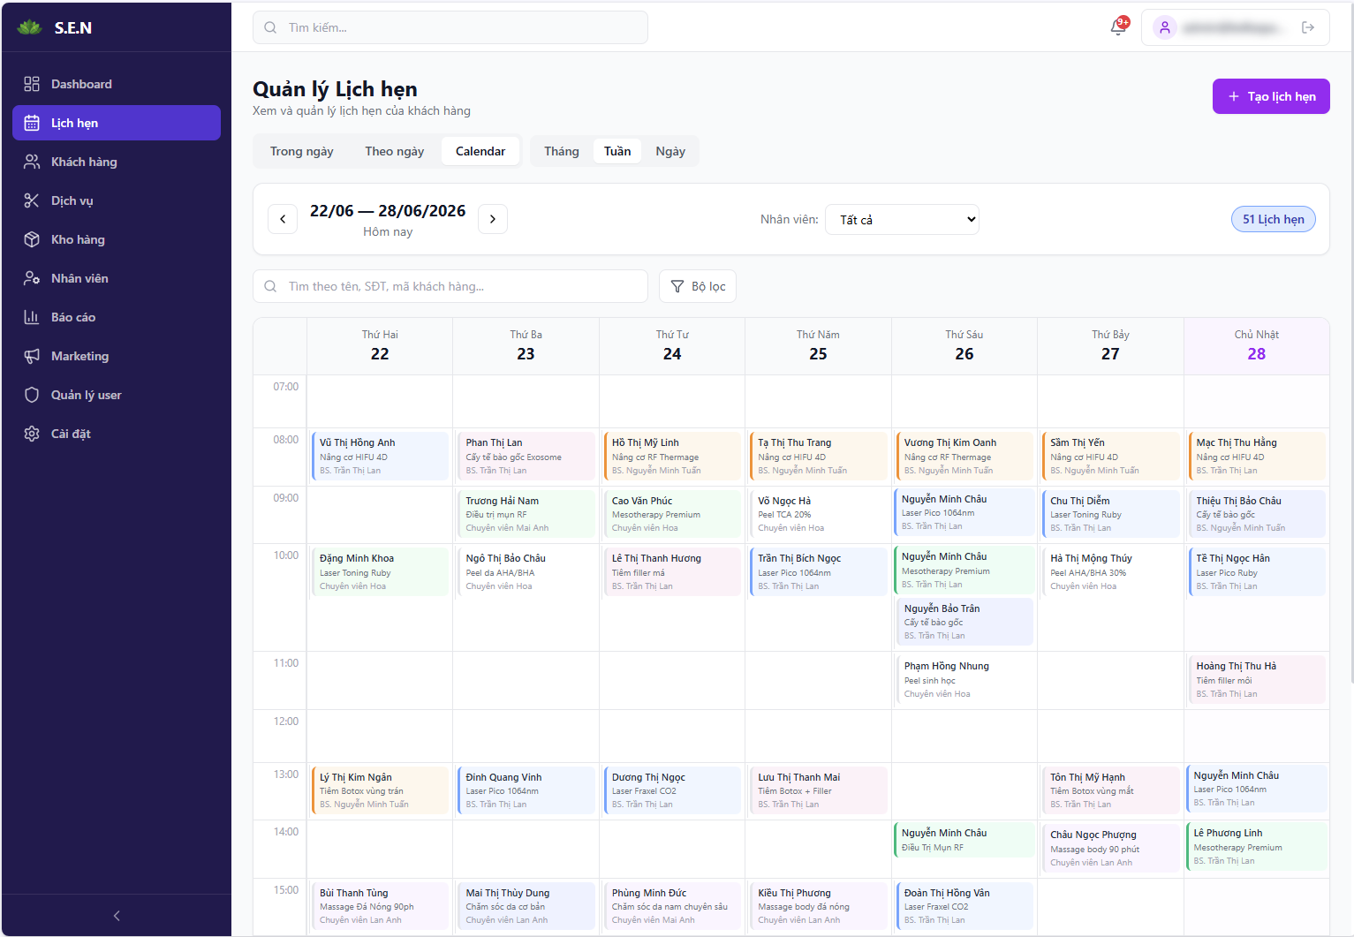Focus the customer name search field
The width and height of the screenshot is (1354, 937).
(450, 286)
